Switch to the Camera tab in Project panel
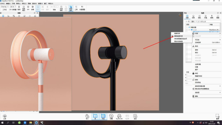 pos(199,17)
